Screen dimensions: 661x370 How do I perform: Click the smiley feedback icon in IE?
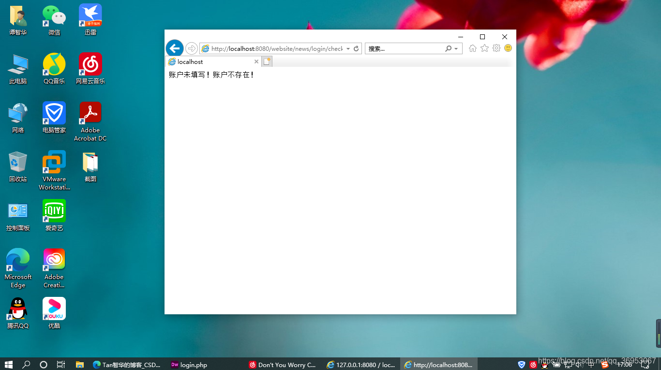(x=508, y=48)
